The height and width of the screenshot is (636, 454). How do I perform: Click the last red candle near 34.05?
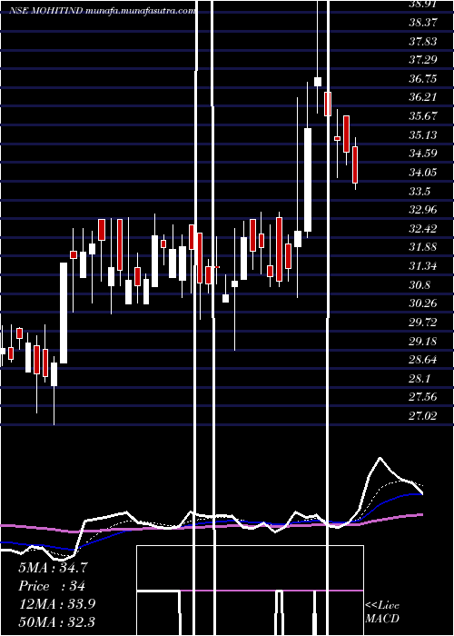click(355, 164)
